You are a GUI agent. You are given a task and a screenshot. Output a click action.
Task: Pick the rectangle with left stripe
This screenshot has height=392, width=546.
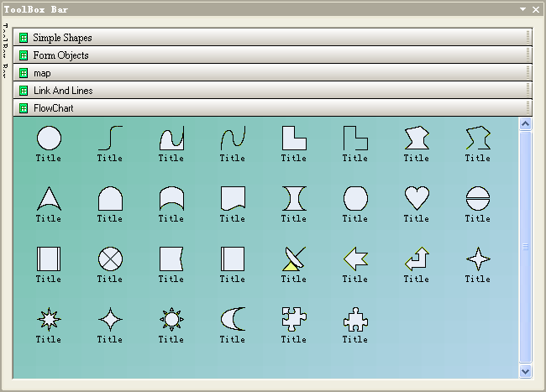tap(233, 259)
